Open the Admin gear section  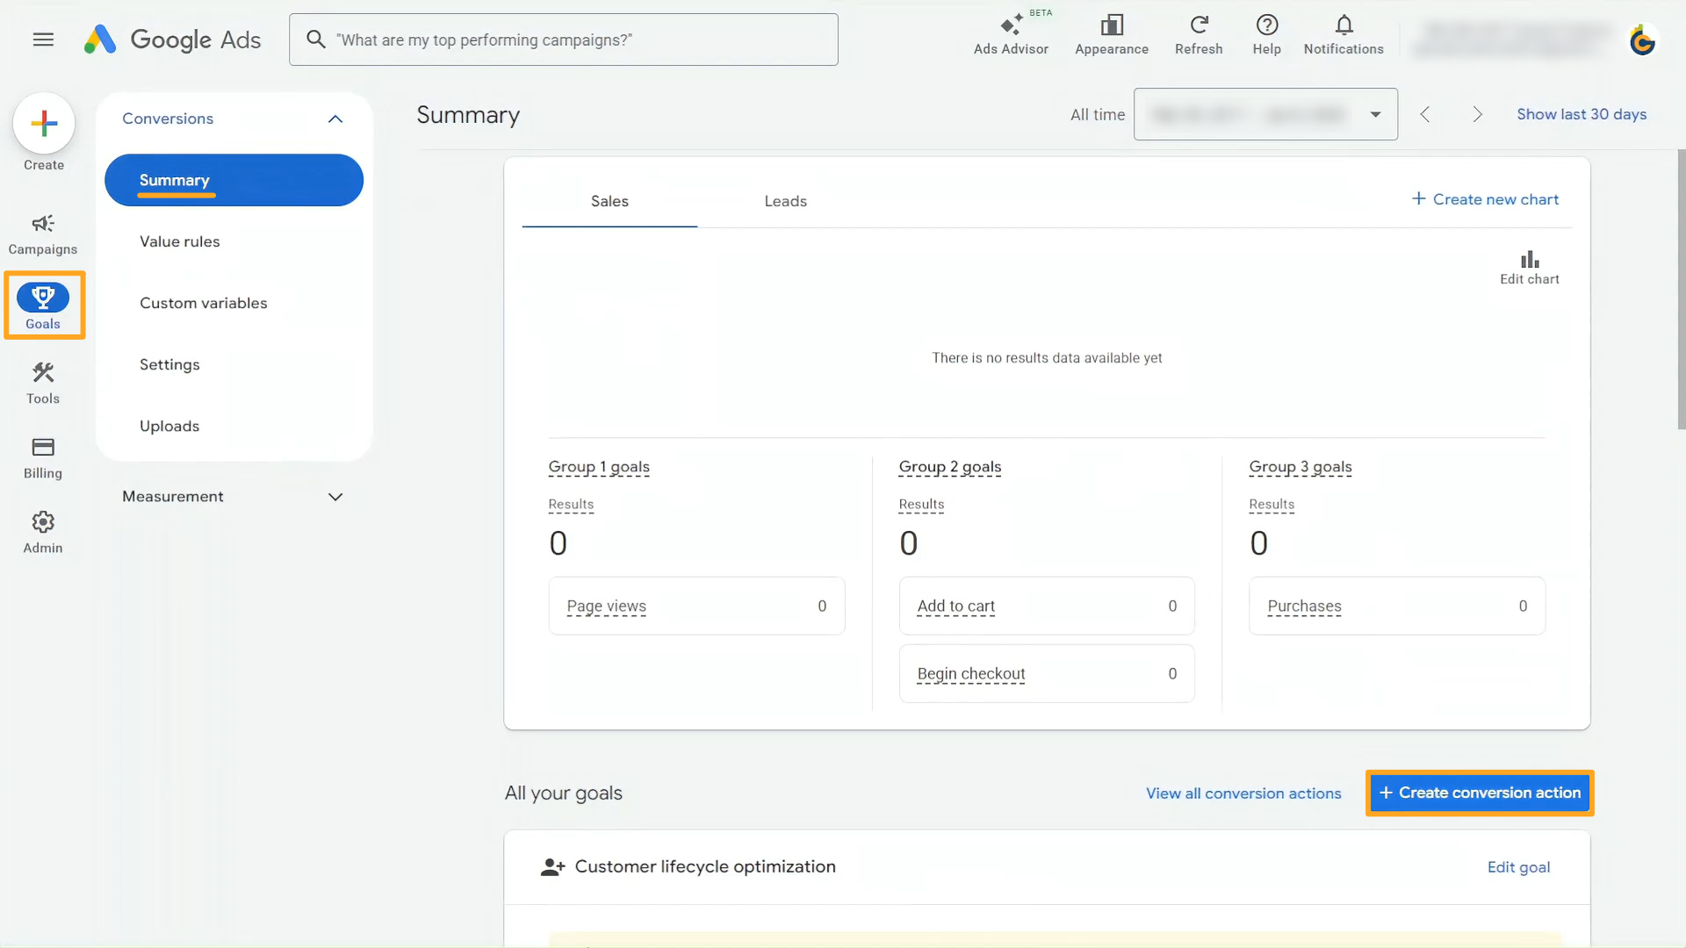[43, 533]
